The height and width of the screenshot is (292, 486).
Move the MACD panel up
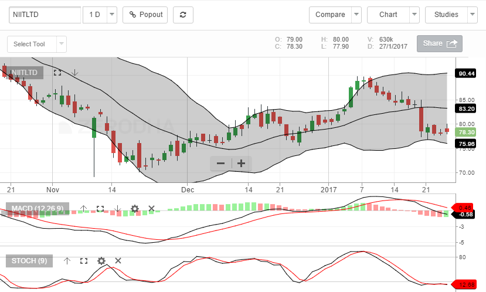coord(83,208)
